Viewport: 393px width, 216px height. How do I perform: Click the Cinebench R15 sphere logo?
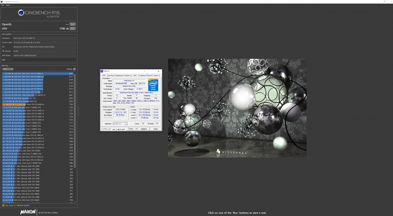tap(21, 12)
